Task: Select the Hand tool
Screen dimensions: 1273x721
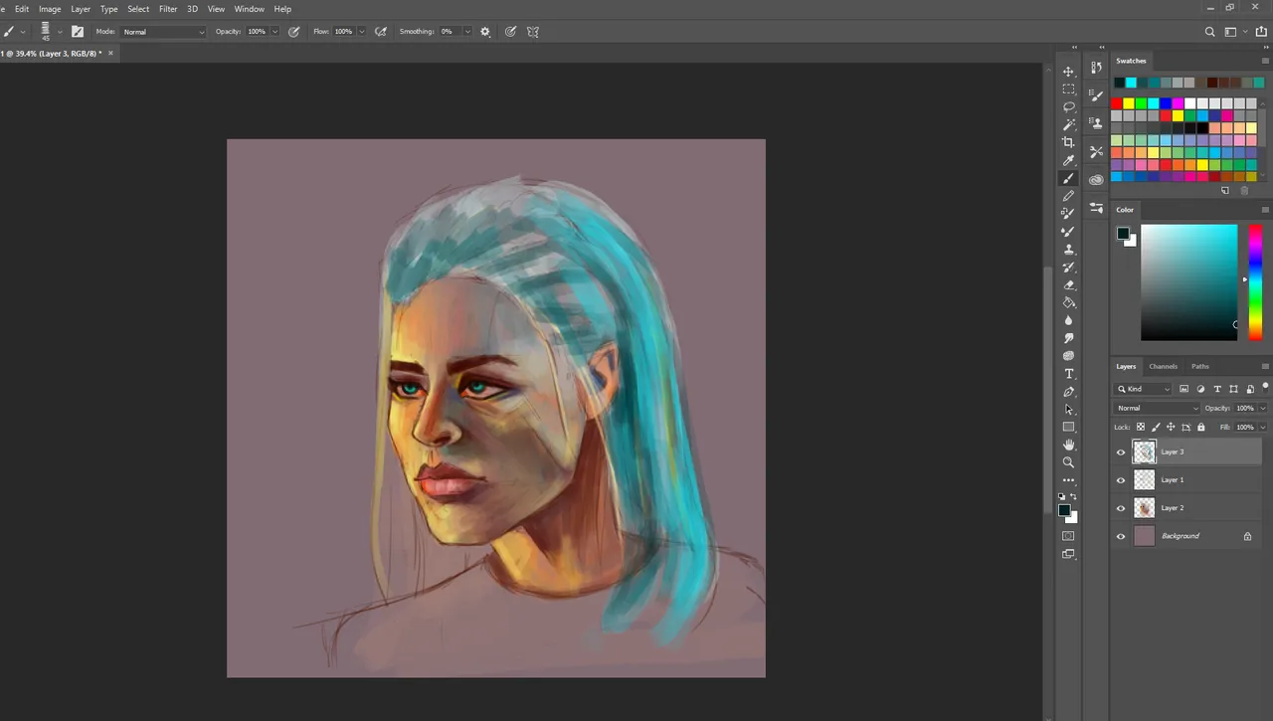Action: (1069, 445)
